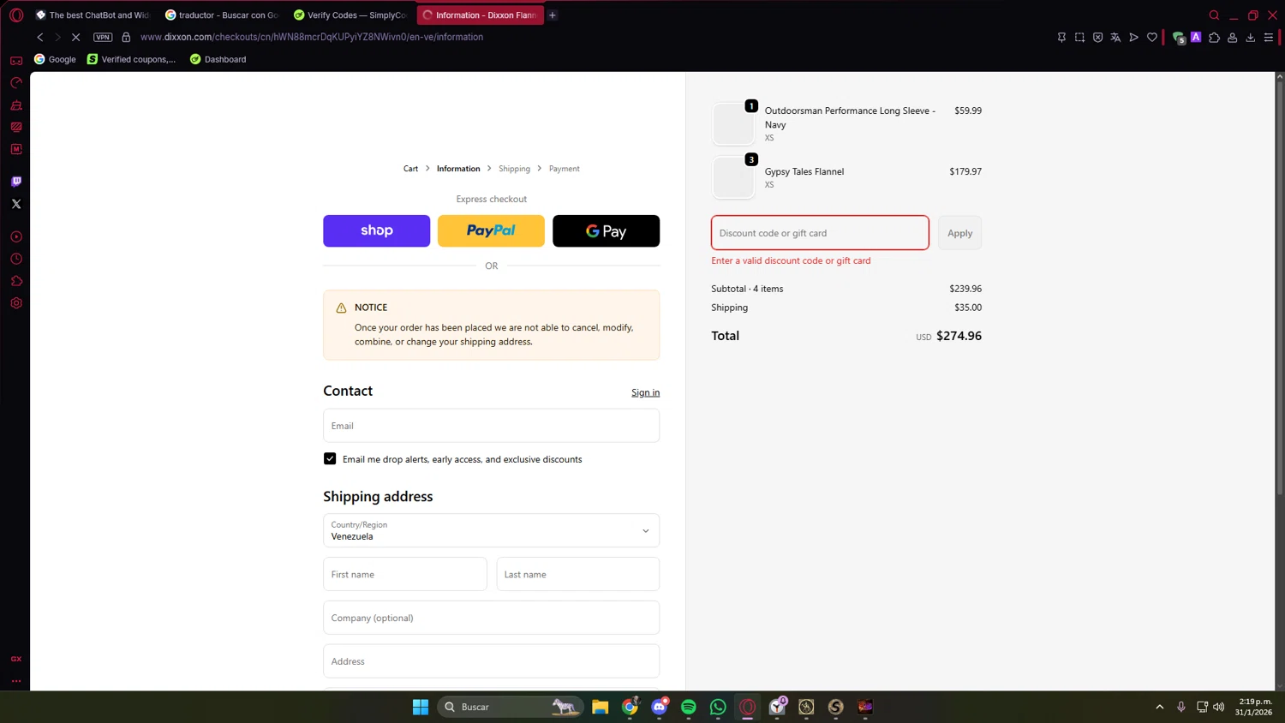Open the 'Verified coupons,...' bookmark
This screenshot has width=1285, height=723.
(x=131, y=59)
